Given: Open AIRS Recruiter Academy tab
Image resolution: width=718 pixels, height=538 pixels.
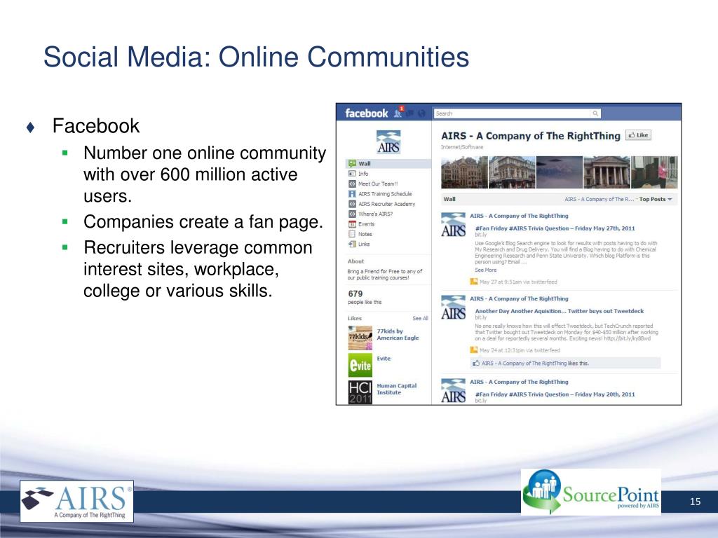Looking at the screenshot, I should click(386, 204).
